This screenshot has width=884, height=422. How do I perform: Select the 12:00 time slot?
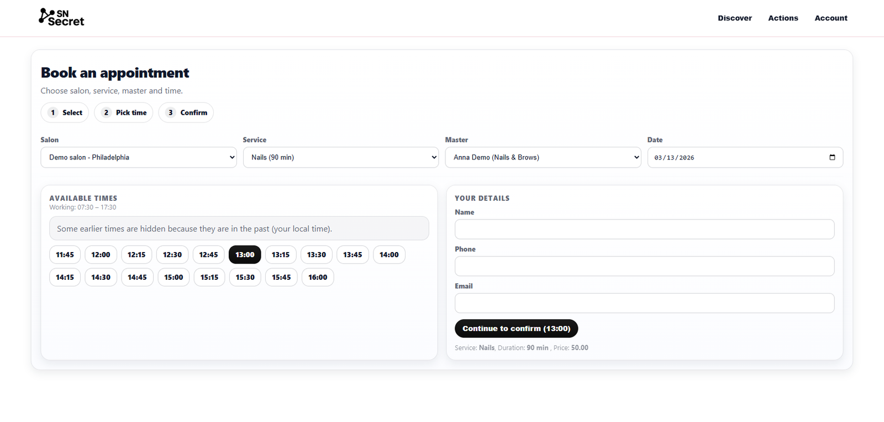coord(101,255)
